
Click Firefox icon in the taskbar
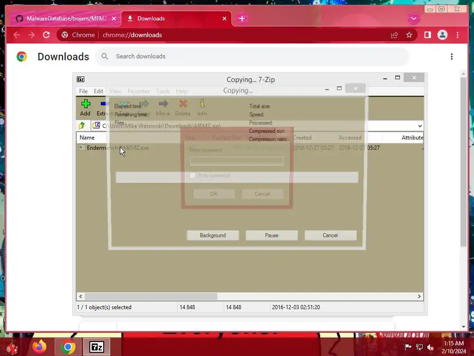point(40,347)
